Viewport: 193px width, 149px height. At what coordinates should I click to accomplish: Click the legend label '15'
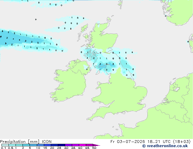click(x=45, y=148)
